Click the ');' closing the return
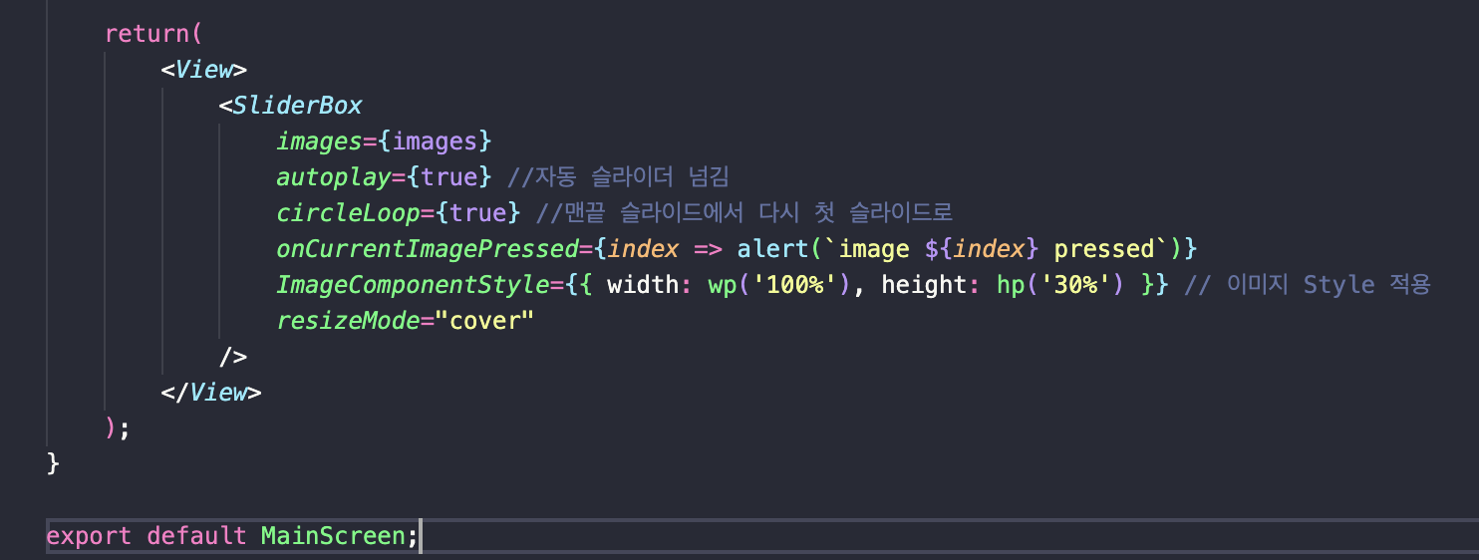This screenshot has height=560, width=1479. pos(118,427)
